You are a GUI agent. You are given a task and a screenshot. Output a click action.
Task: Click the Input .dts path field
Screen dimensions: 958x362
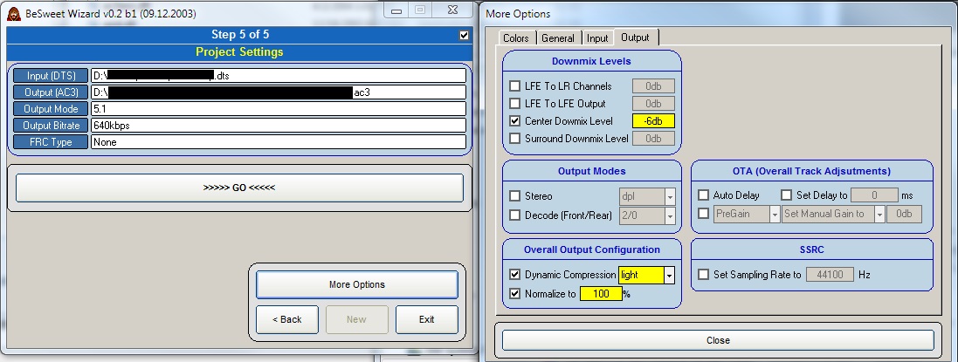[278, 76]
